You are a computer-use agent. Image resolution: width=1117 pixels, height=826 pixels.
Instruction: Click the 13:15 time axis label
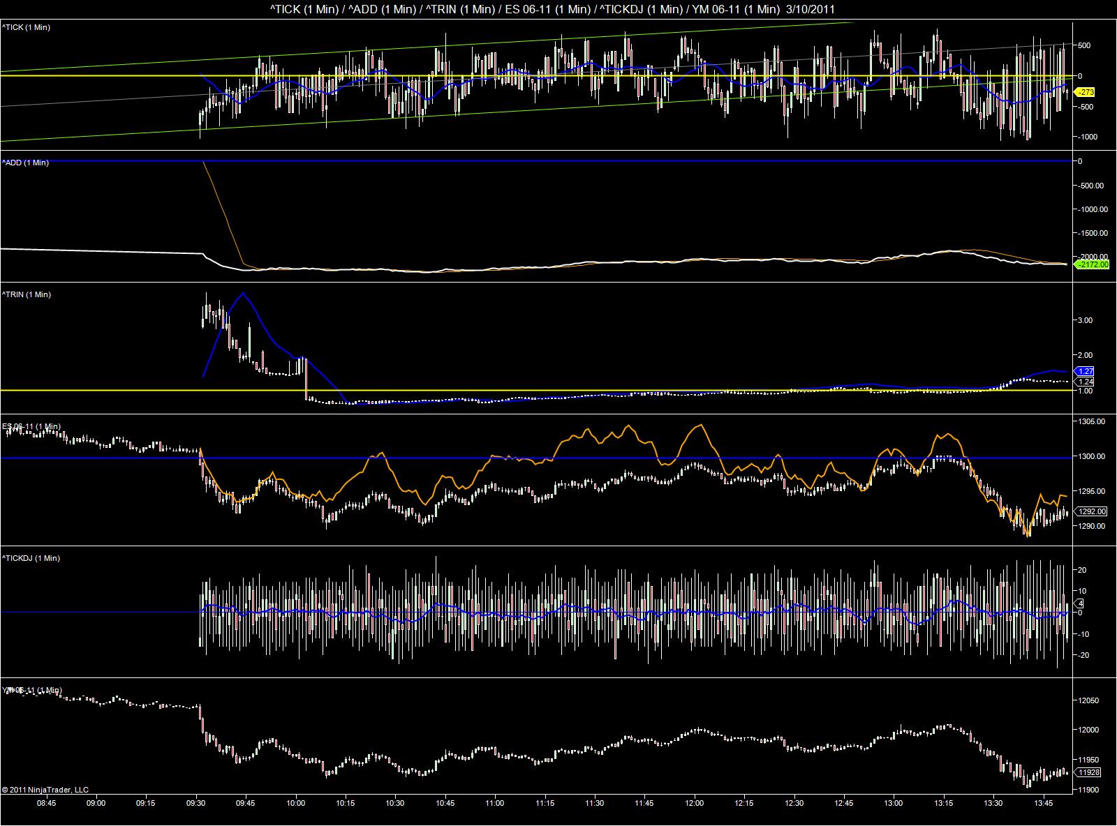point(945,803)
